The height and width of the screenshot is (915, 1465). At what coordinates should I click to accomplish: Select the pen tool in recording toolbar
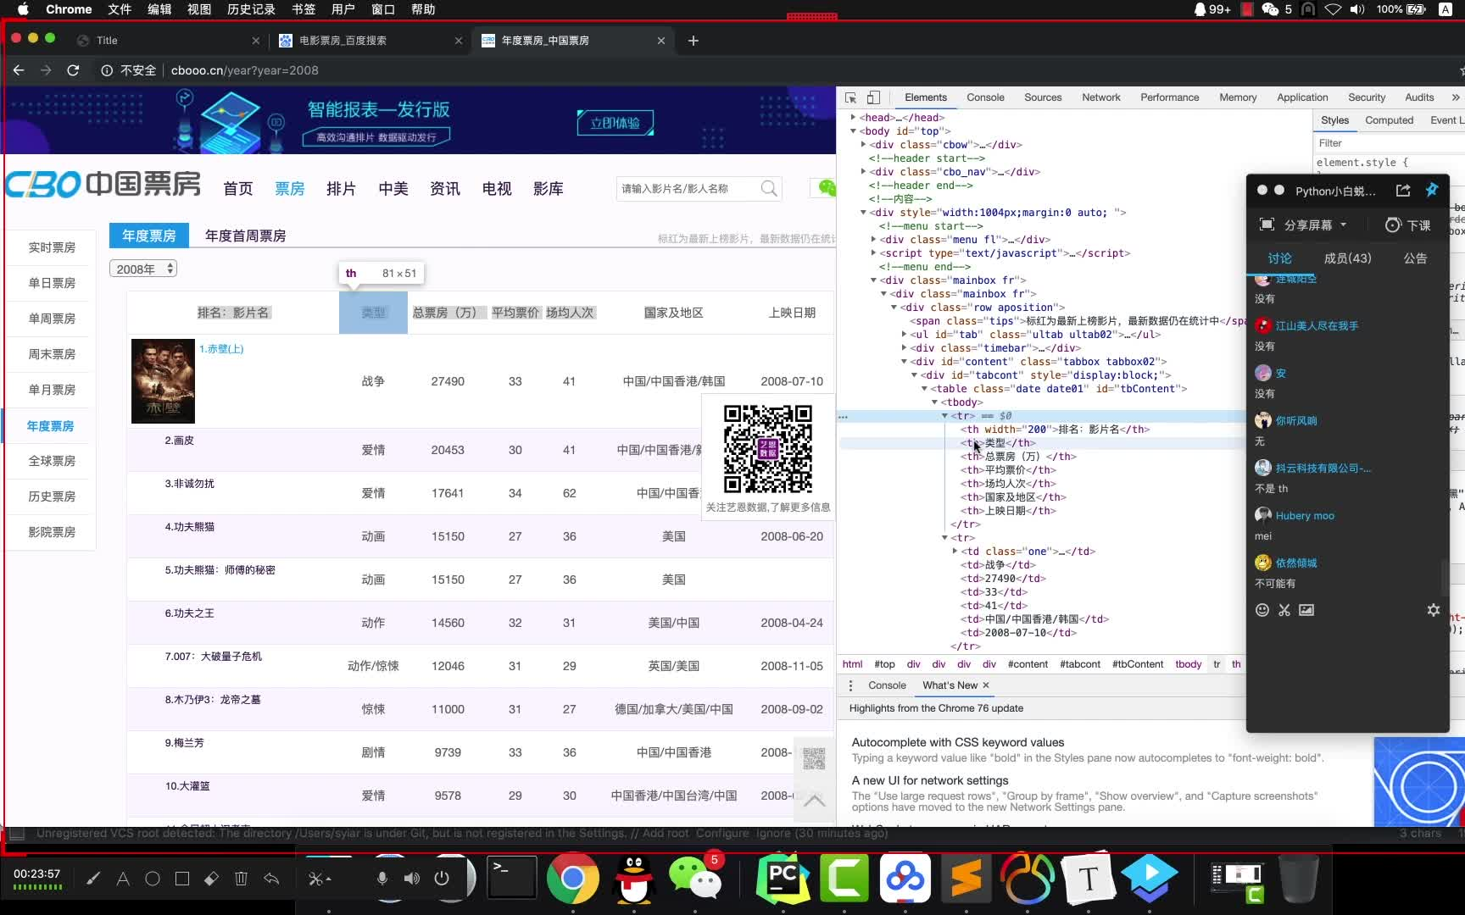(x=93, y=879)
